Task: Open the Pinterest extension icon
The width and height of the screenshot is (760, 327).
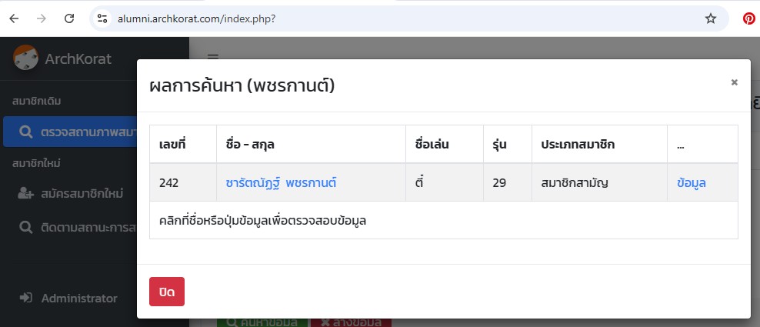Action: pyautogui.click(x=748, y=18)
